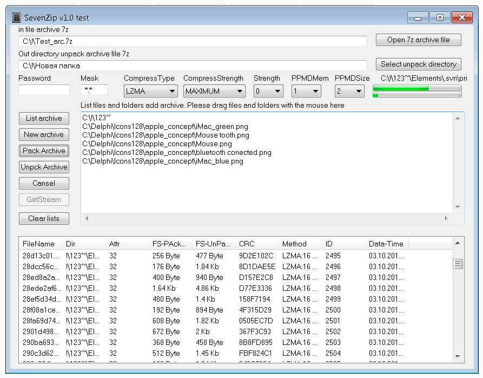
Task: Click CRC value 0505EC7D
Action: 256,321
